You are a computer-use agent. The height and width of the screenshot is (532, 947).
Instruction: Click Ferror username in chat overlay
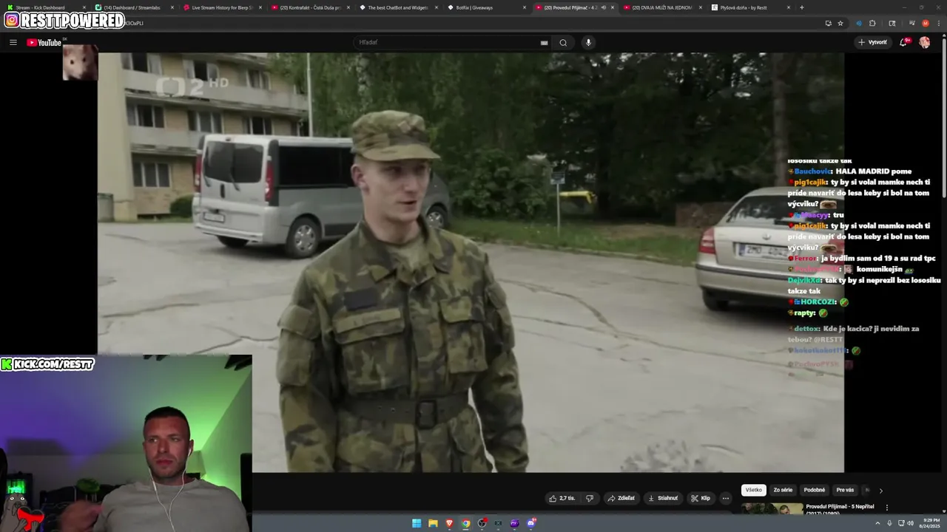pyautogui.click(x=806, y=259)
